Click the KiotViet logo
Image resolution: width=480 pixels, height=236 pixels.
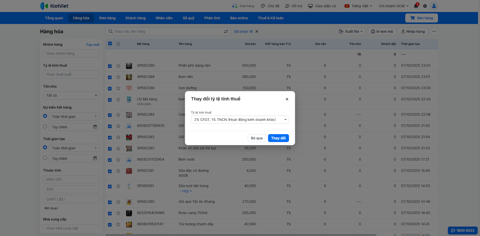pos(54,6)
